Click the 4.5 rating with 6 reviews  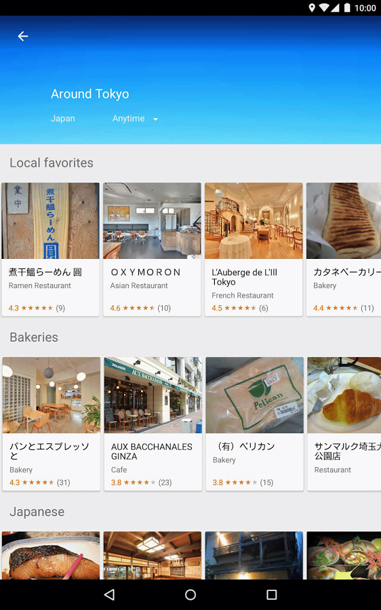[240, 308]
